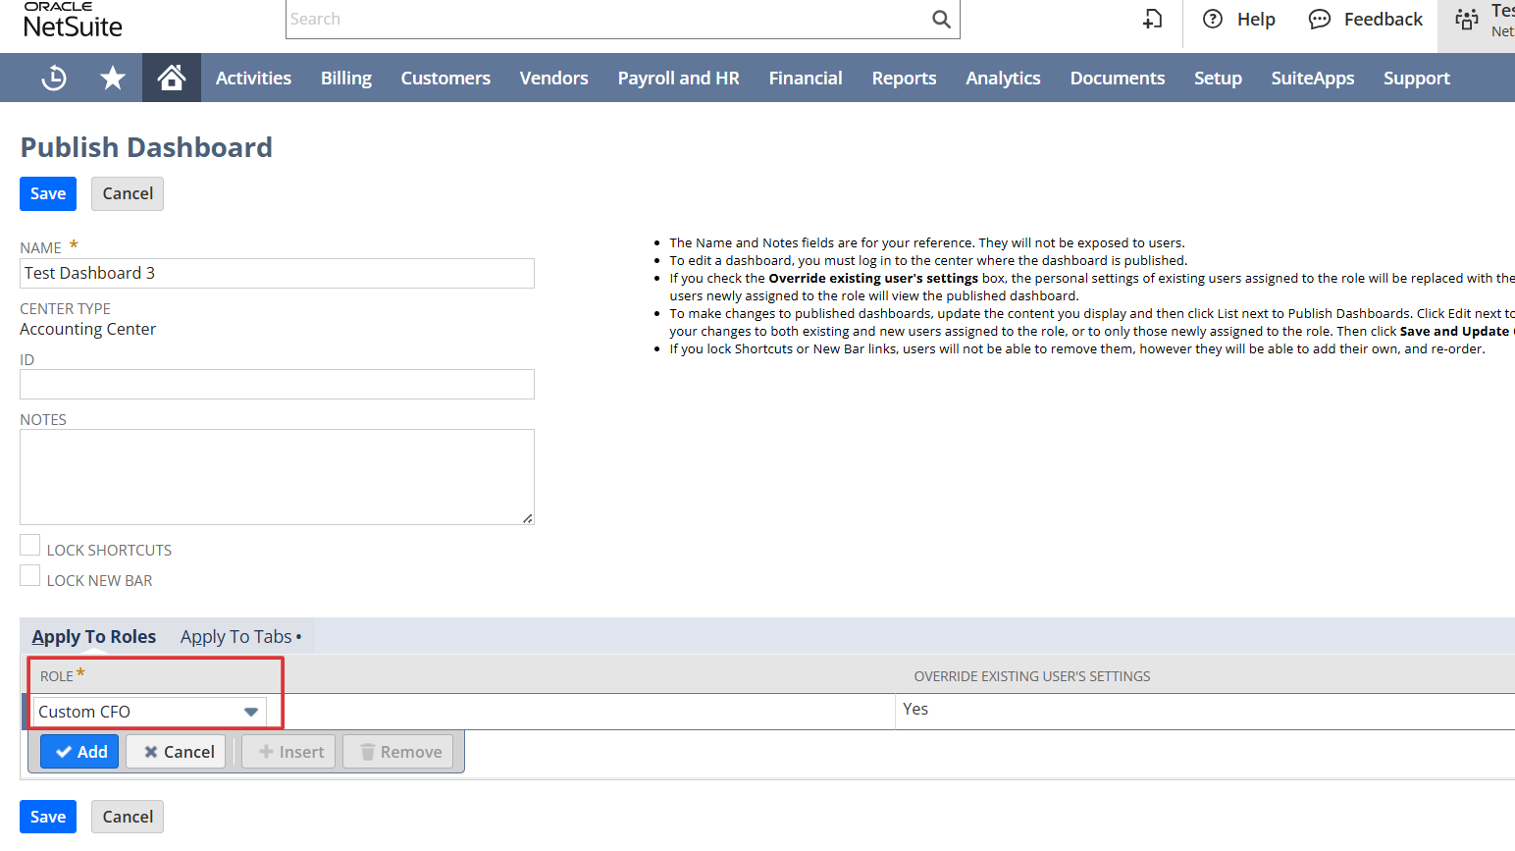Viewport: 1515px width, 851px height.
Task: Open the Shortcuts star icon
Action: (x=113, y=78)
